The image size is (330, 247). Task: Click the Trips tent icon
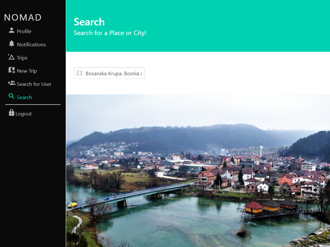(x=11, y=57)
